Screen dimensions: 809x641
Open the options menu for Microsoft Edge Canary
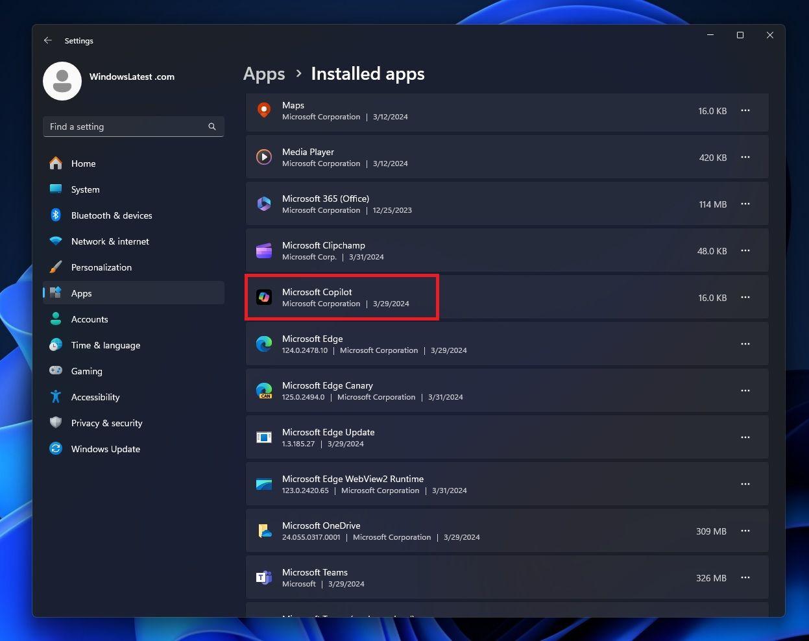[745, 391]
